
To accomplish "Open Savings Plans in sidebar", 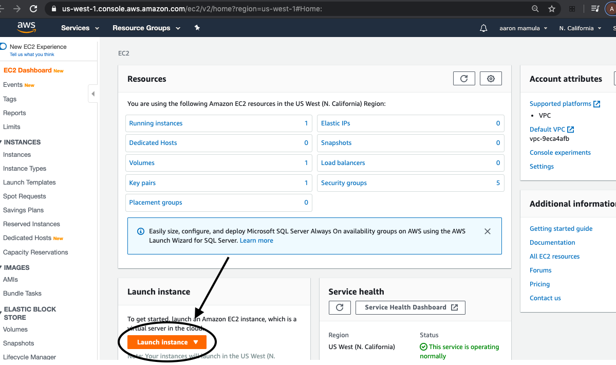I will click(24, 210).
